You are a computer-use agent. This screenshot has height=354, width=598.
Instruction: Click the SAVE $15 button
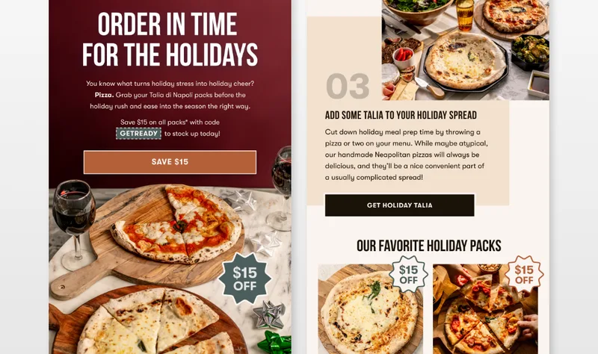pos(170,162)
